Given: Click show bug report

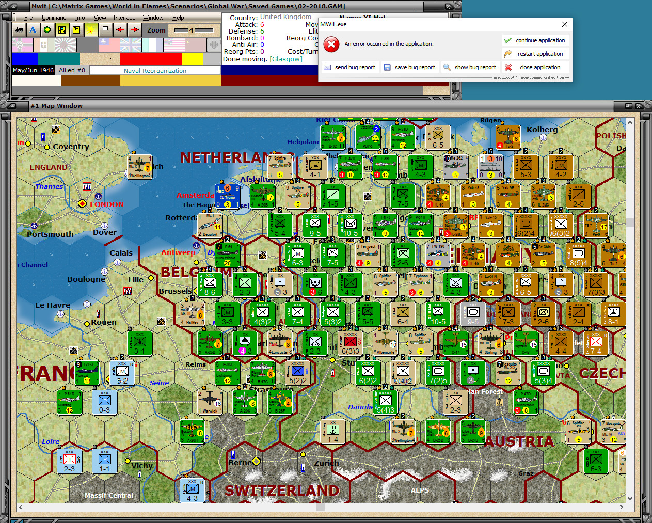Looking at the screenshot, I should click(x=470, y=67).
